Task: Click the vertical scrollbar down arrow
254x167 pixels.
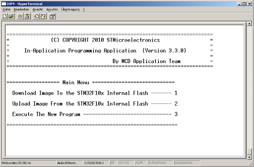Action: [249, 157]
